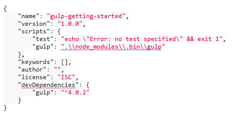Click the "test" key under scripts
The image size is (245, 114).
pyautogui.click(x=43, y=39)
